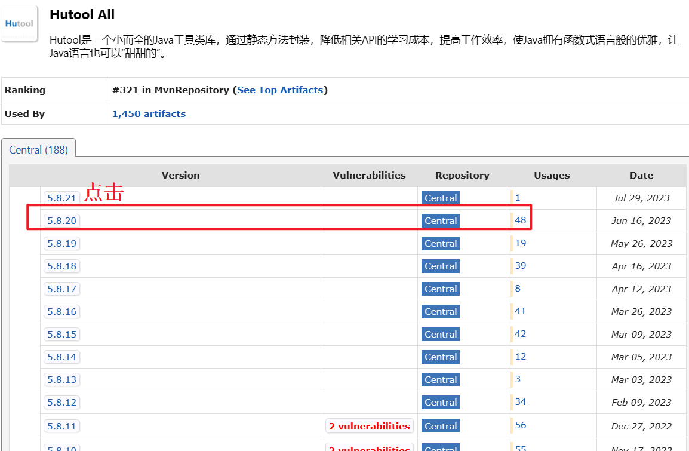
Task: Click Central badge in 5.8.15 row
Action: pos(441,334)
